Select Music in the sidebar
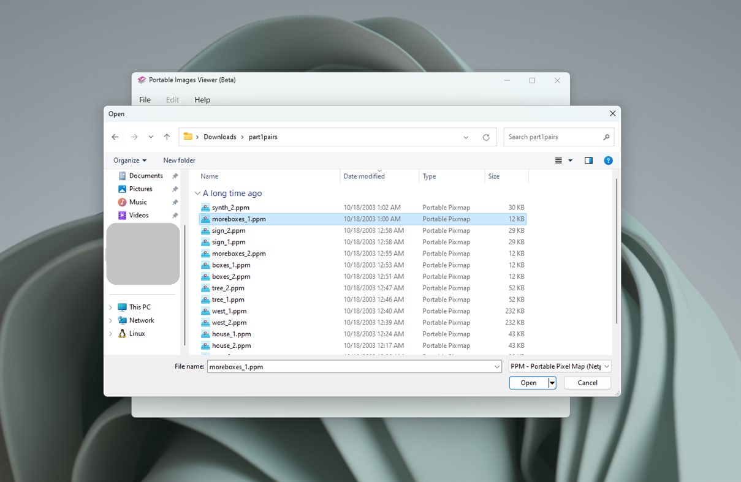Screen dimensions: 741x482 pos(138,202)
